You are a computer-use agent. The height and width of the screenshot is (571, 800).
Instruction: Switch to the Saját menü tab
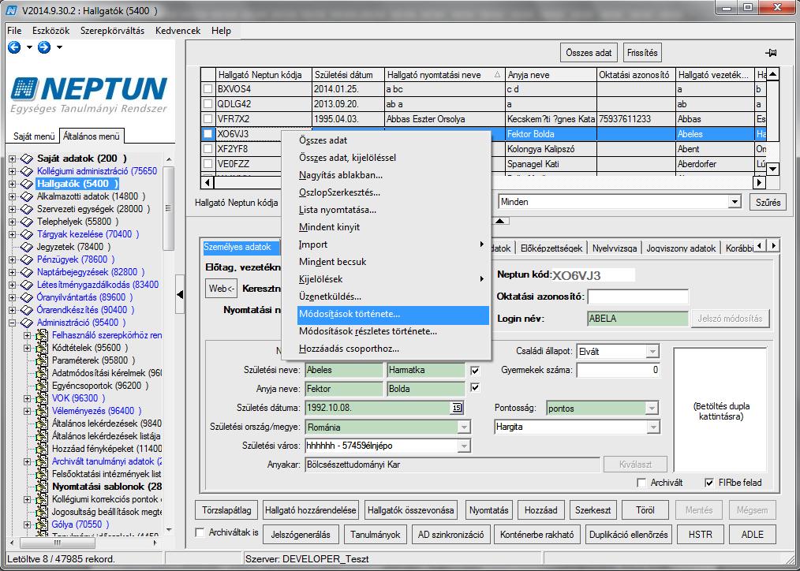point(32,136)
